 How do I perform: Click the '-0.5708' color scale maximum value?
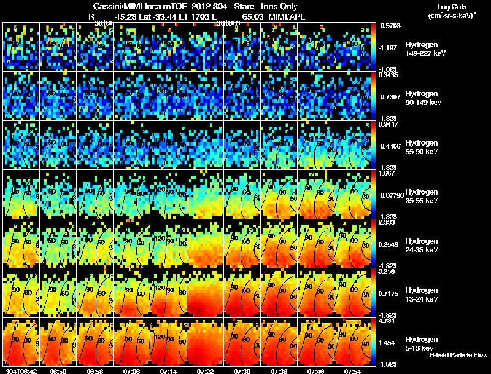(389, 26)
